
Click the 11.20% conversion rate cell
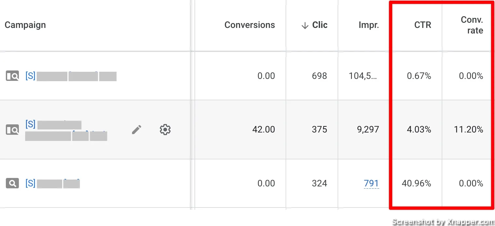click(468, 130)
